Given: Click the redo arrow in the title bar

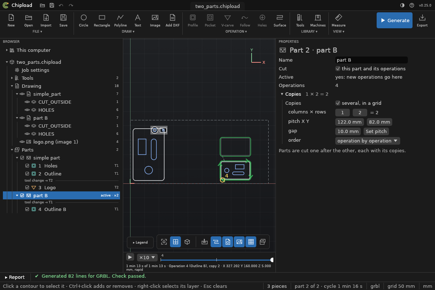Looking at the screenshot, I should click(x=71, y=5).
